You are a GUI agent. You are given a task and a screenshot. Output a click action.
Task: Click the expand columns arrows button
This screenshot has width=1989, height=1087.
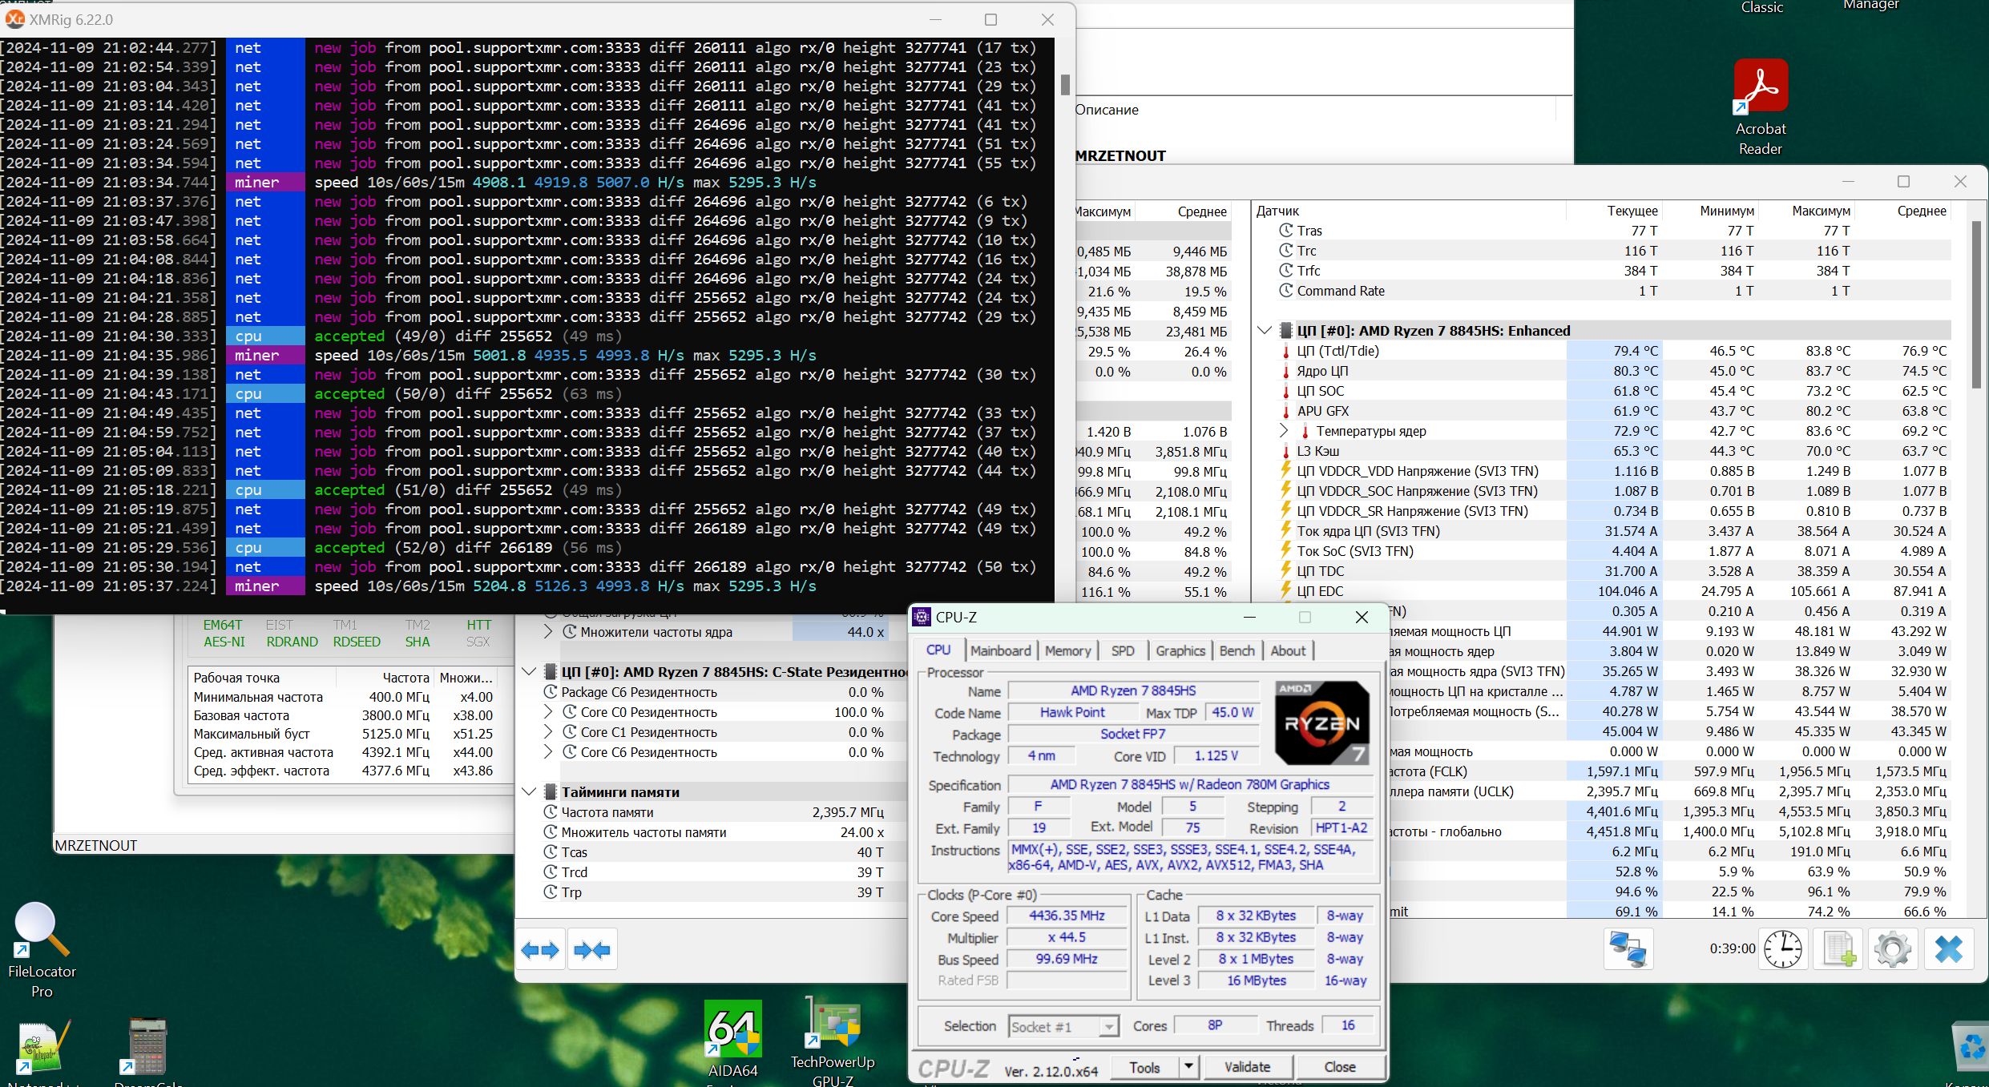(540, 950)
